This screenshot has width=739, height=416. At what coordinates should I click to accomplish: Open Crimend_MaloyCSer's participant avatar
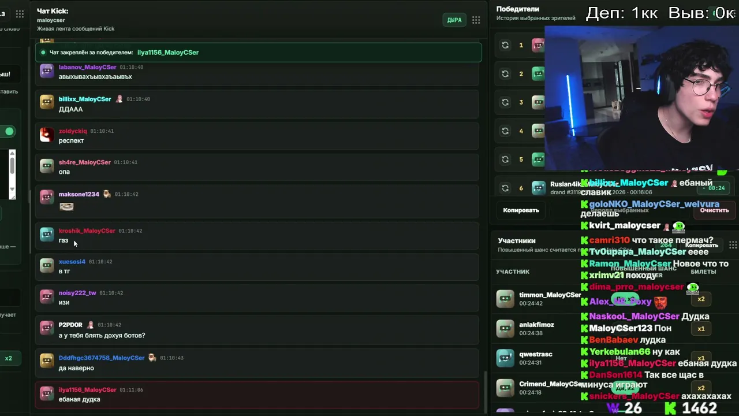pos(505,388)
